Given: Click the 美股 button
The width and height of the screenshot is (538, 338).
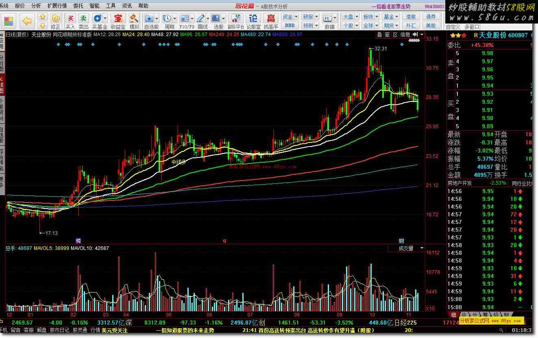Looking at the screenshot, I should 431,26.
